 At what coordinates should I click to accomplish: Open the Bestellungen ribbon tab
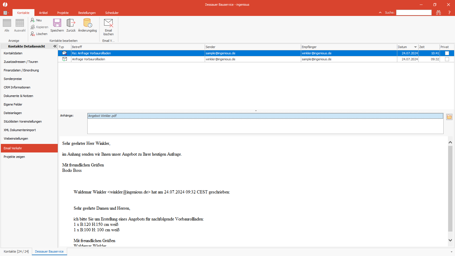tap(87, 13)
